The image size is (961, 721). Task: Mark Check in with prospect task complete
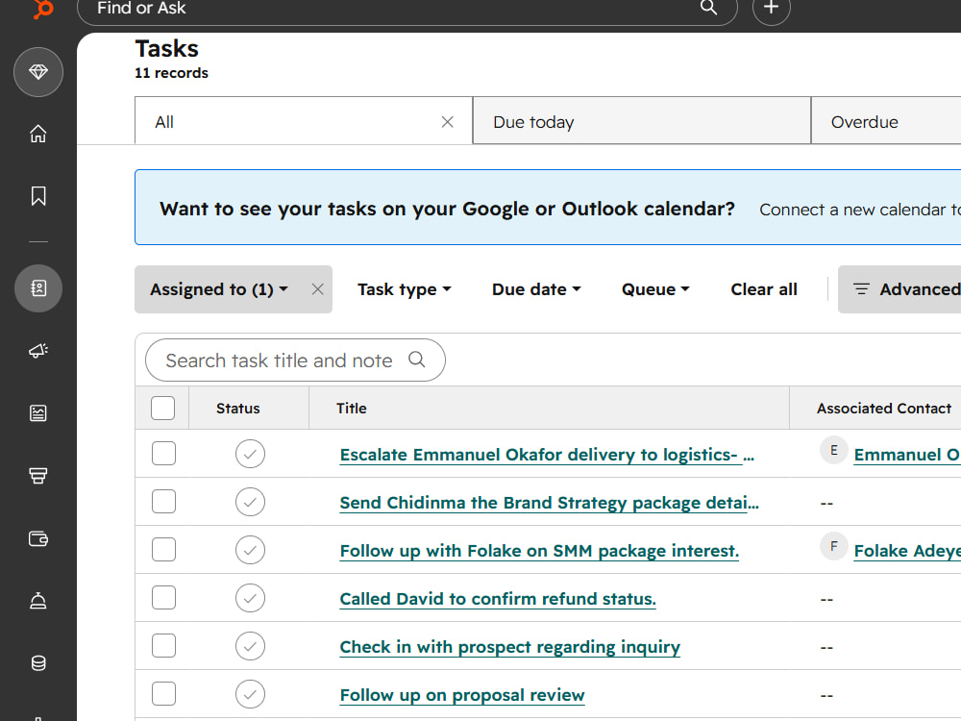[x=250, y=646]
